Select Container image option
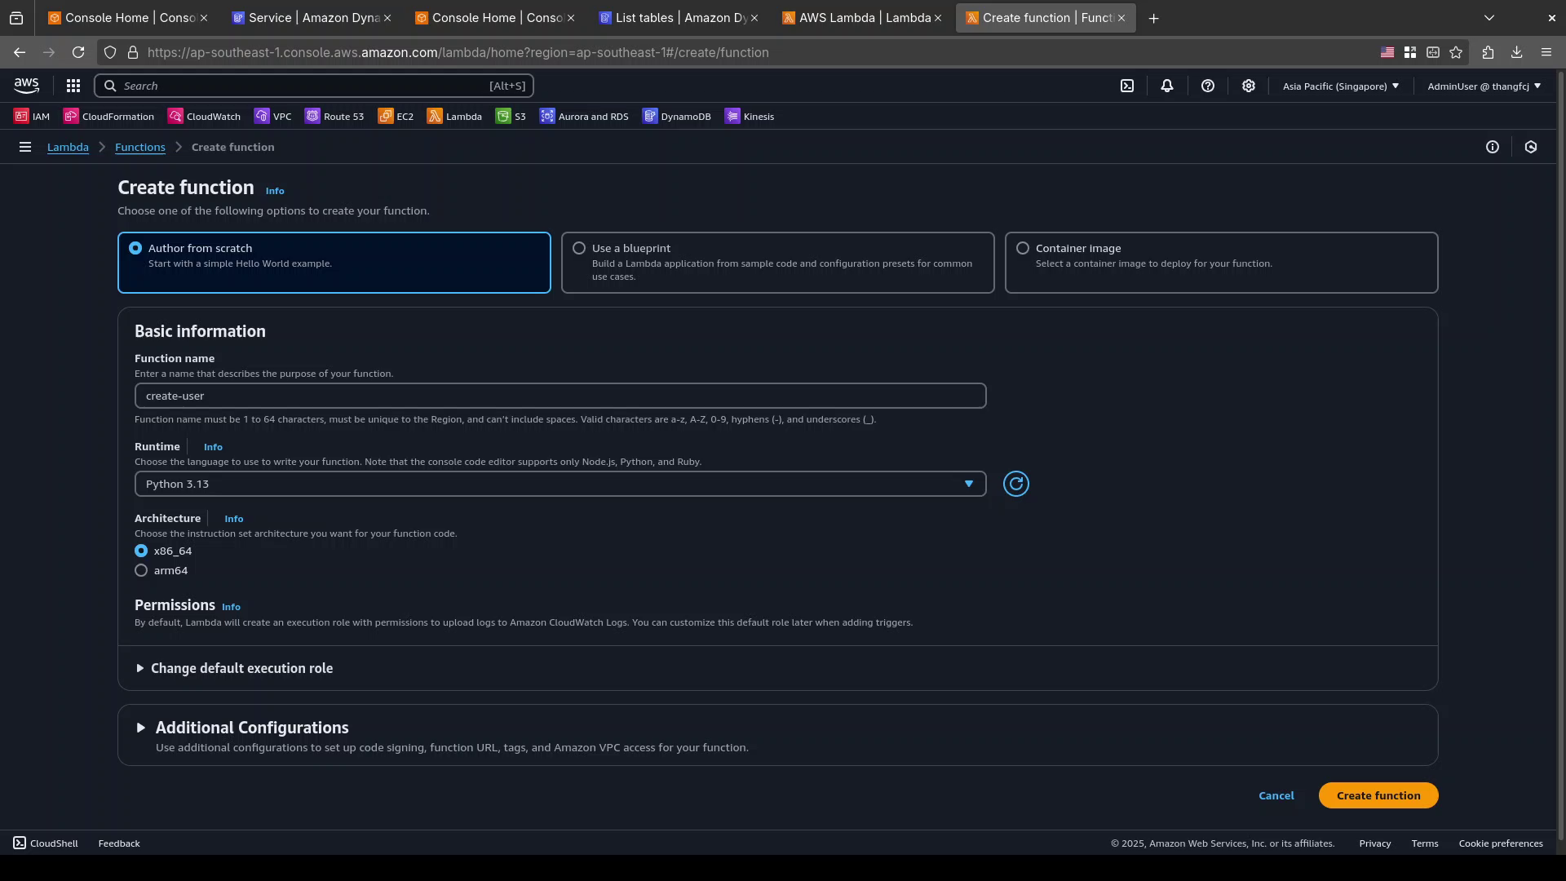Screen dimensions: 1566x881 (1221, 263)
